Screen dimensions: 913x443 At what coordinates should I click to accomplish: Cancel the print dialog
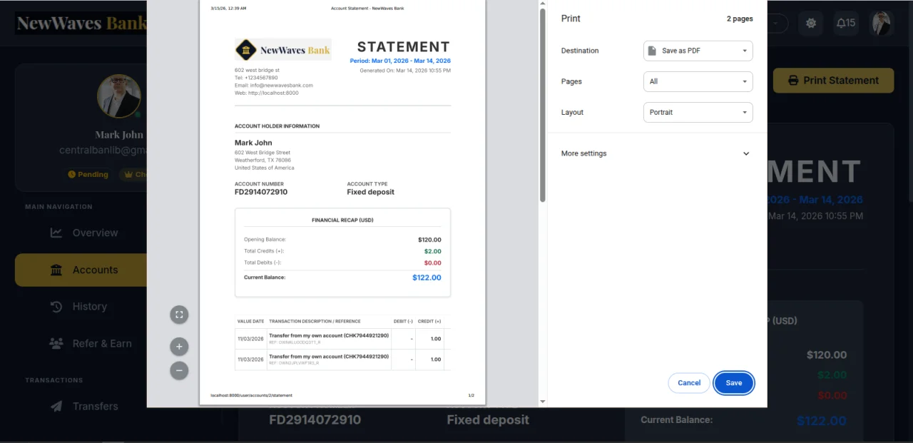click(x=689, y=383)
